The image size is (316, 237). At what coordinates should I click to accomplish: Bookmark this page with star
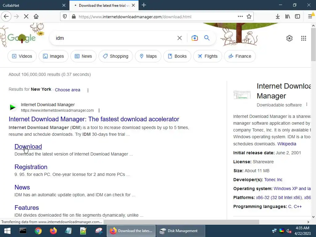click(249, 17)
